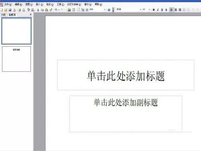Open the 工具 (Tools) menu

60,4
